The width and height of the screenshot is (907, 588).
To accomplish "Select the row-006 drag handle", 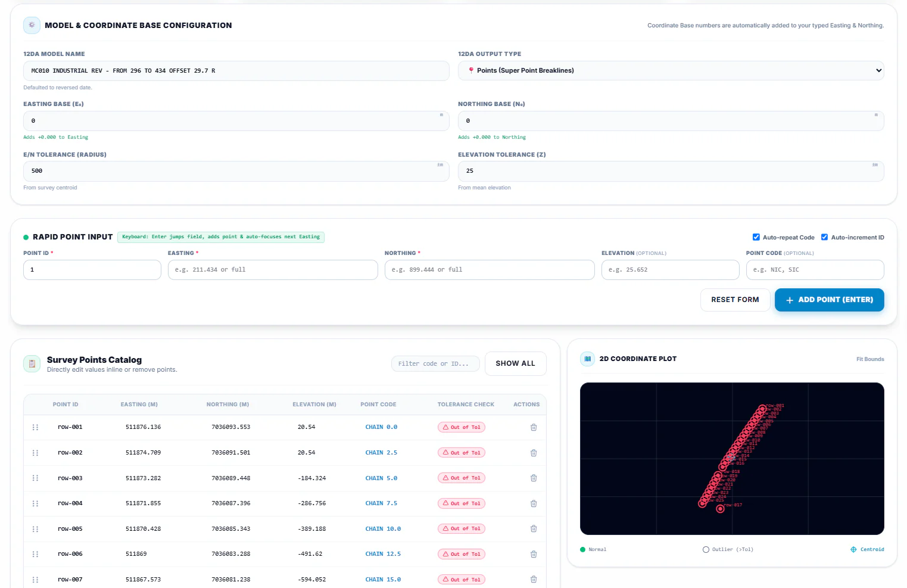I will tap(35, 554).
